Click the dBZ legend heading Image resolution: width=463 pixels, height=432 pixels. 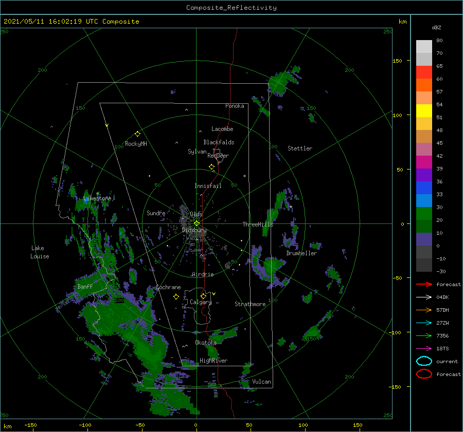coord(436,28)
